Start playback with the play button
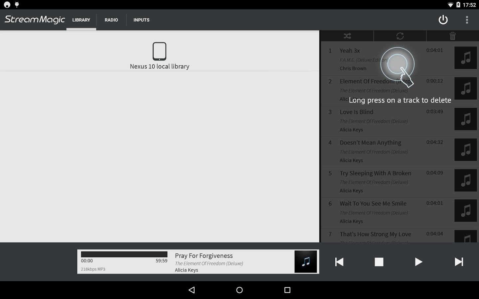 [418, 262]
